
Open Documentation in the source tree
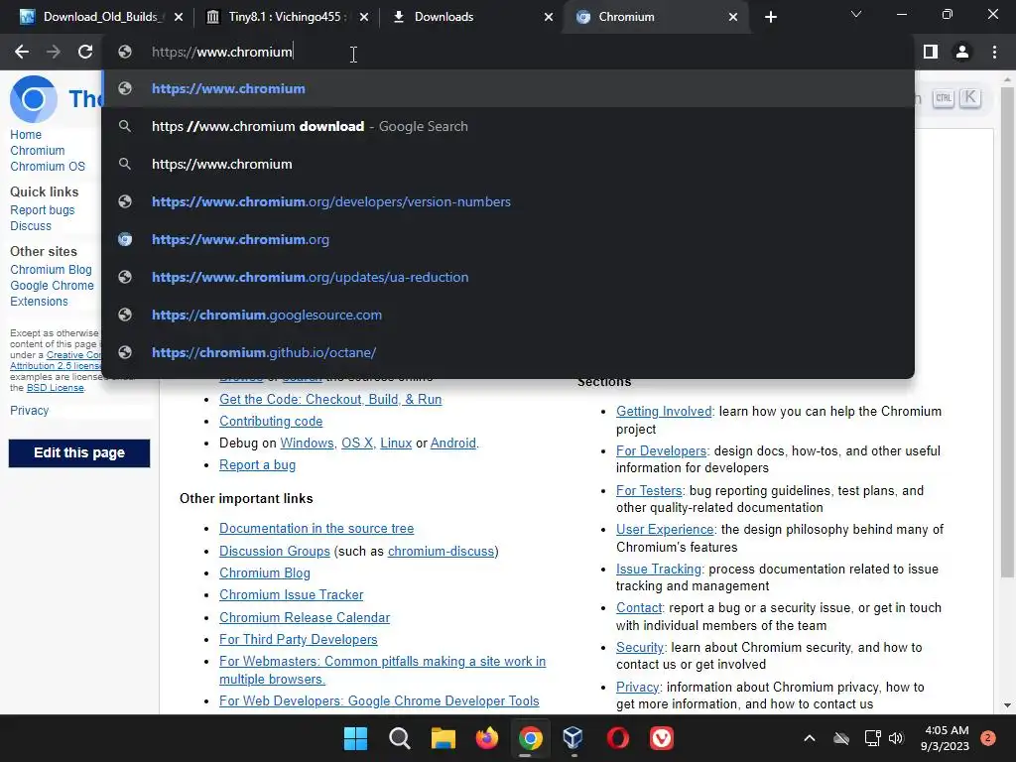pyautogui.click(x=317, y=529)
